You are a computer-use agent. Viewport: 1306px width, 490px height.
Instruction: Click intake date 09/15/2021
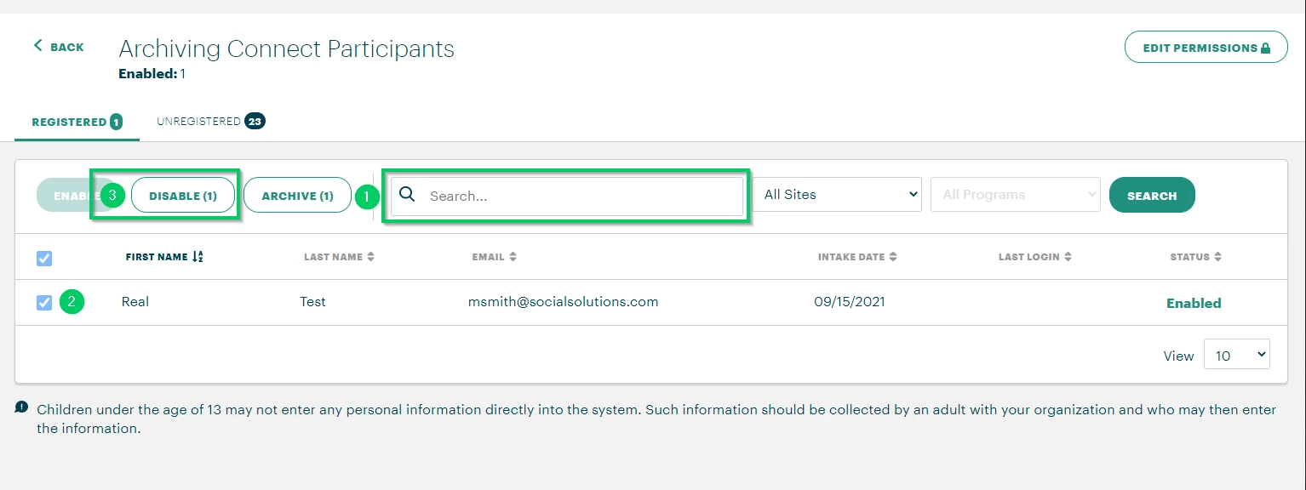[x=850, y=302]
